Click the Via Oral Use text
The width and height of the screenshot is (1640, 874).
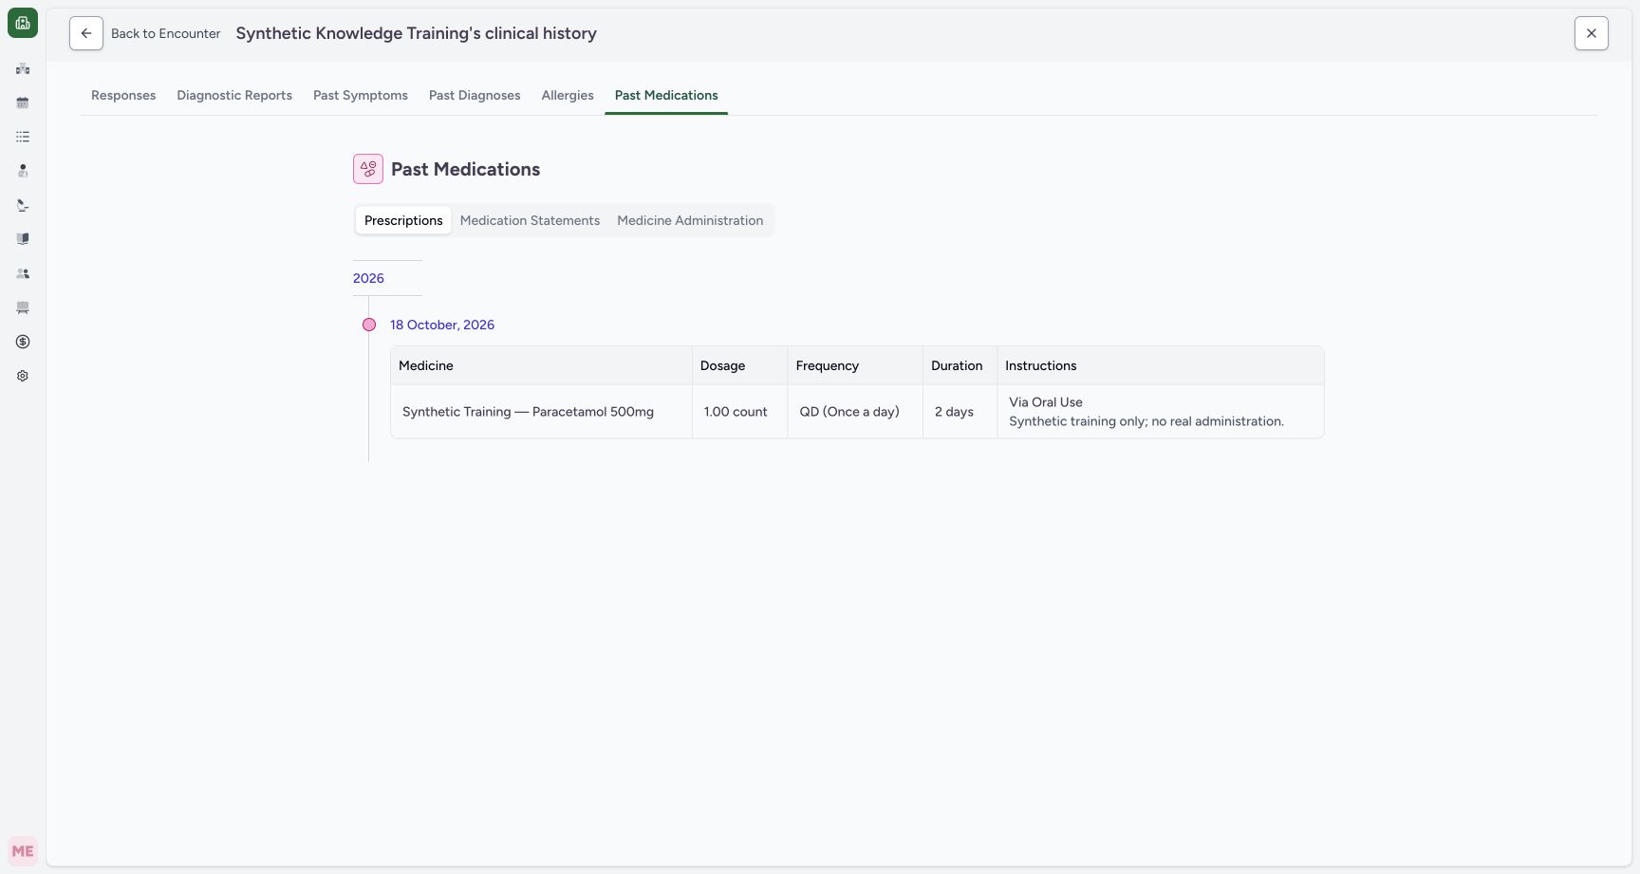coord(1046,402)
